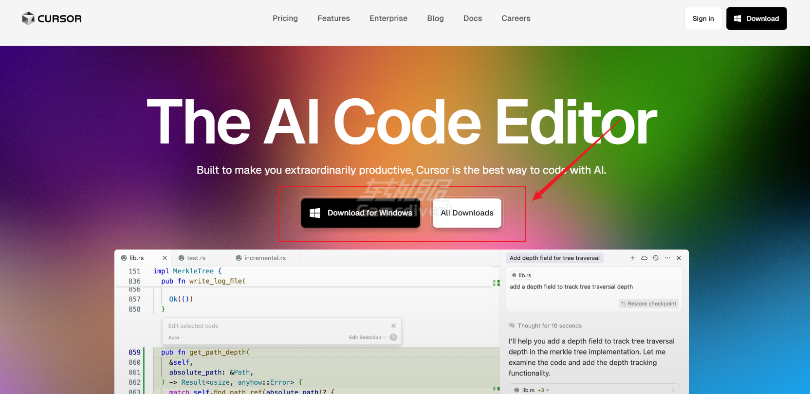Click the Cursor logo in header
The image size is (810, 394).
click(x=52, y=18)
